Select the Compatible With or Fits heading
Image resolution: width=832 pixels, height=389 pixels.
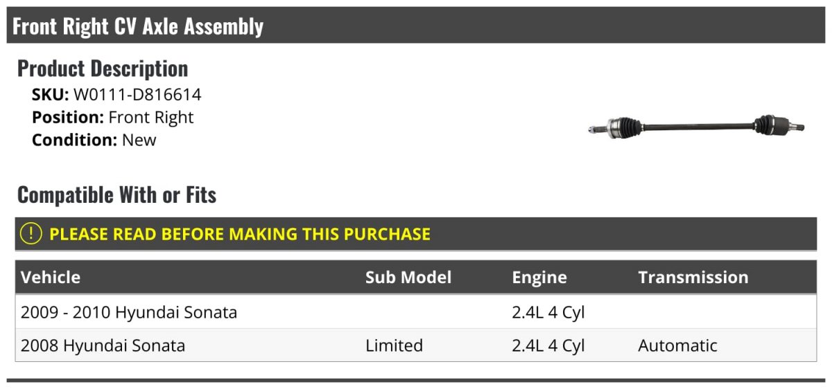116,195
